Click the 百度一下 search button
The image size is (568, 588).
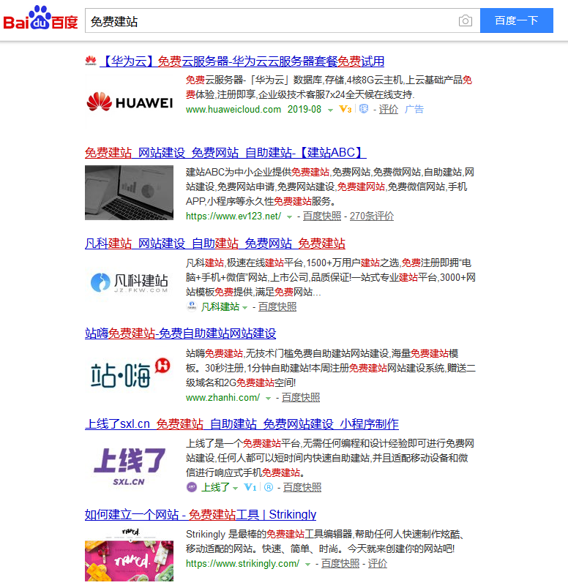(x=516, y=20)
